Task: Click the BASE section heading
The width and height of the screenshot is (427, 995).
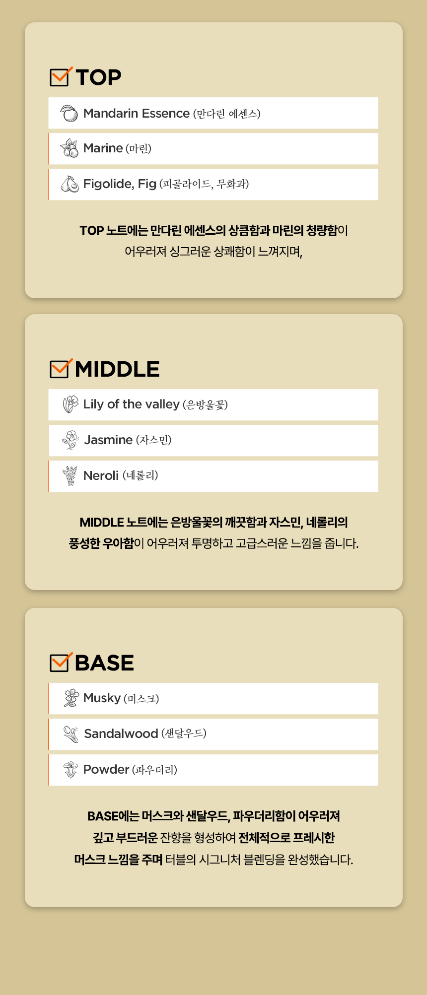Action: (x=104, y=663)
